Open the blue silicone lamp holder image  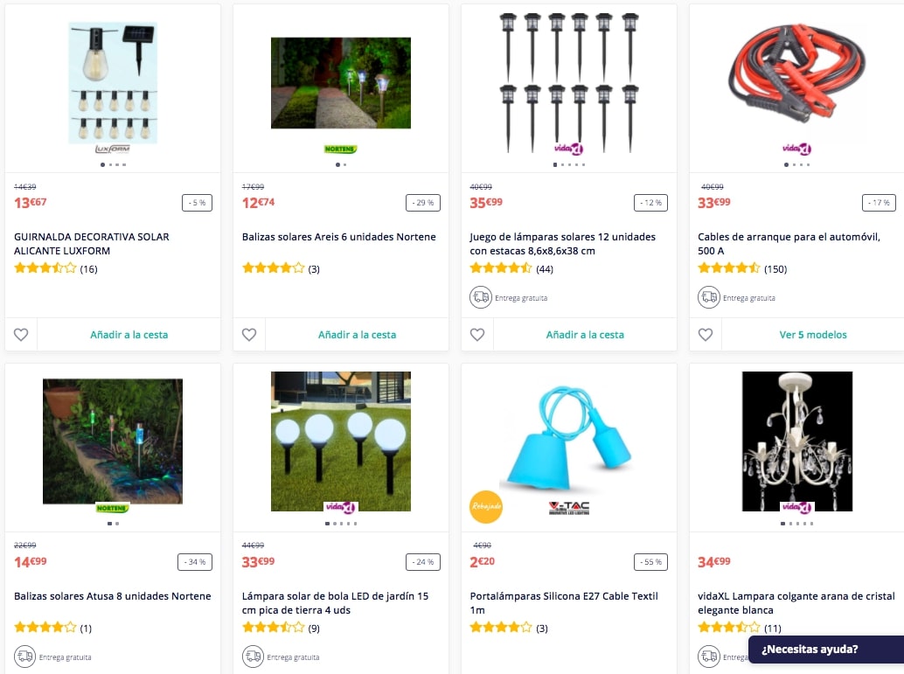[569, 438]
